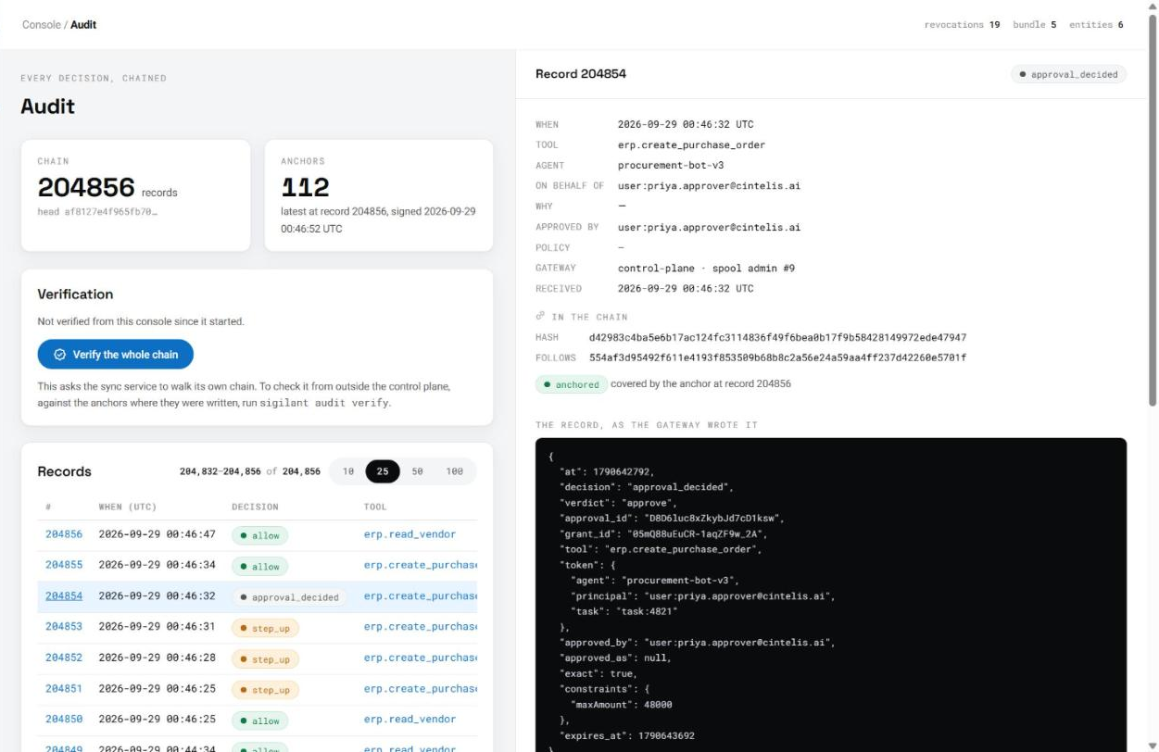Click the step_up badge on row 204852
The image size is (1159, 752).
coord(265,659)
